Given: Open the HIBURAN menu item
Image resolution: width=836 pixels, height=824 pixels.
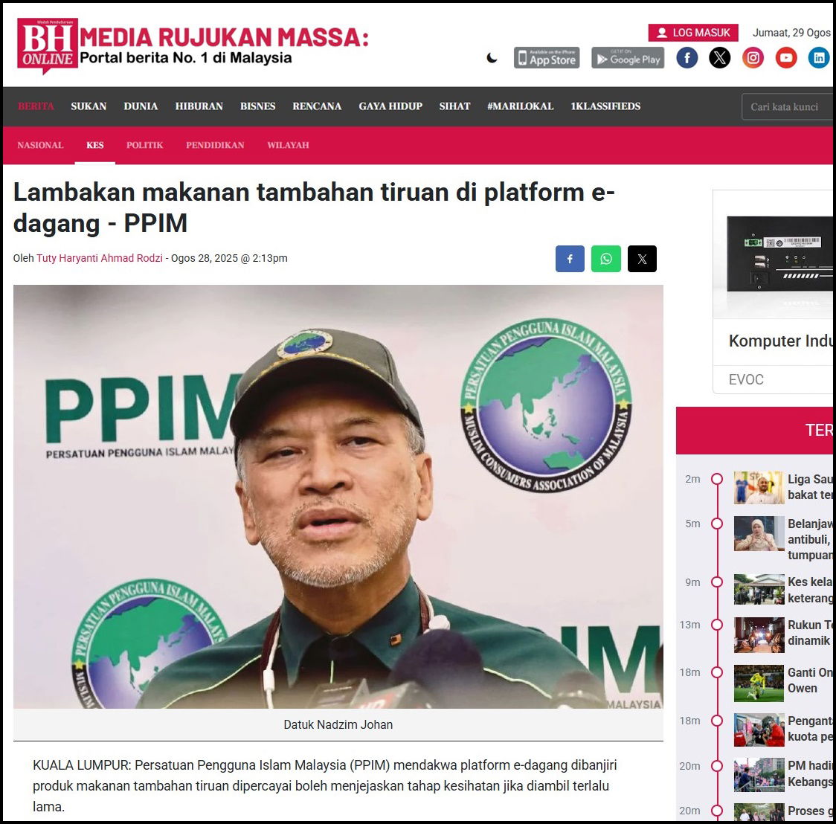Looking at the screenshot, I should coord(199,106).
